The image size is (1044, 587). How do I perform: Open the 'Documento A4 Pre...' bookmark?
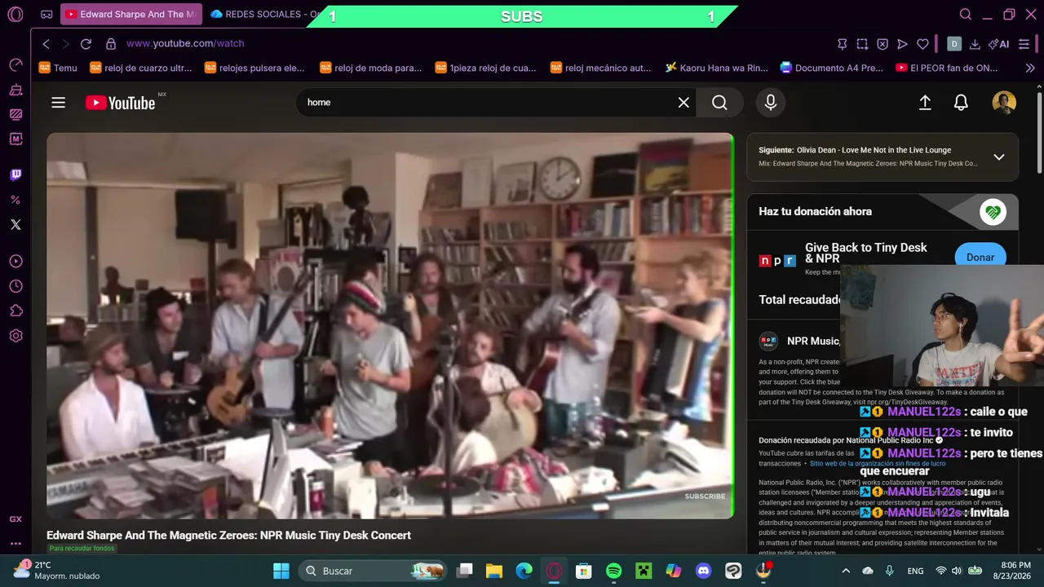pos(831,68)
